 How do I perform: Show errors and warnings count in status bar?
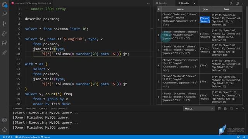(x=7, y=137)
